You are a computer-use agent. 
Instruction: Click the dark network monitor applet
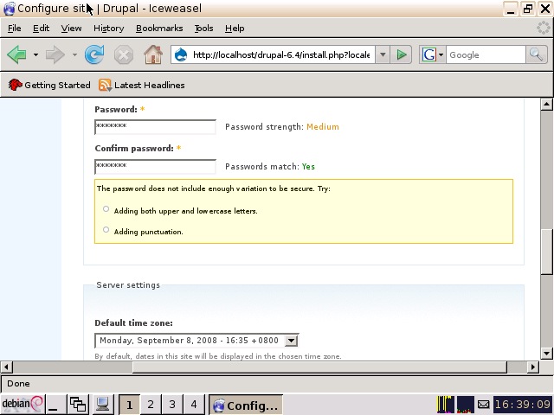tap(466, 405)
